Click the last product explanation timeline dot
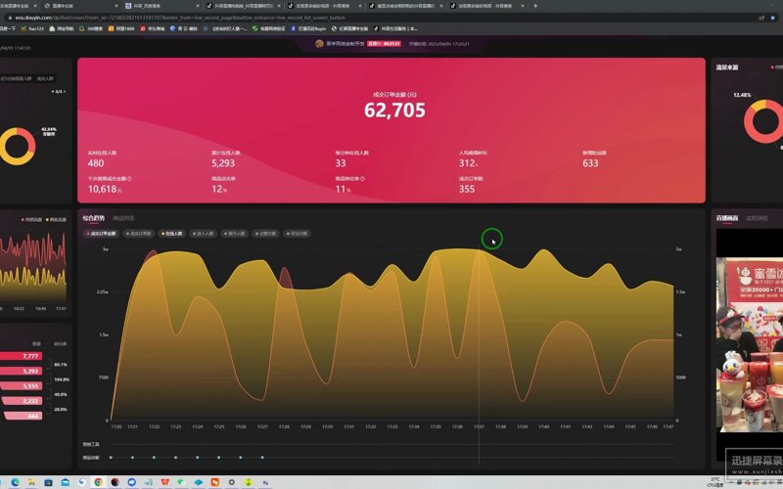 click(262, 457)
